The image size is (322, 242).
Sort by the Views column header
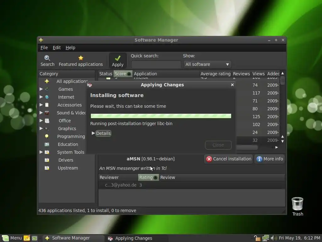258,74
